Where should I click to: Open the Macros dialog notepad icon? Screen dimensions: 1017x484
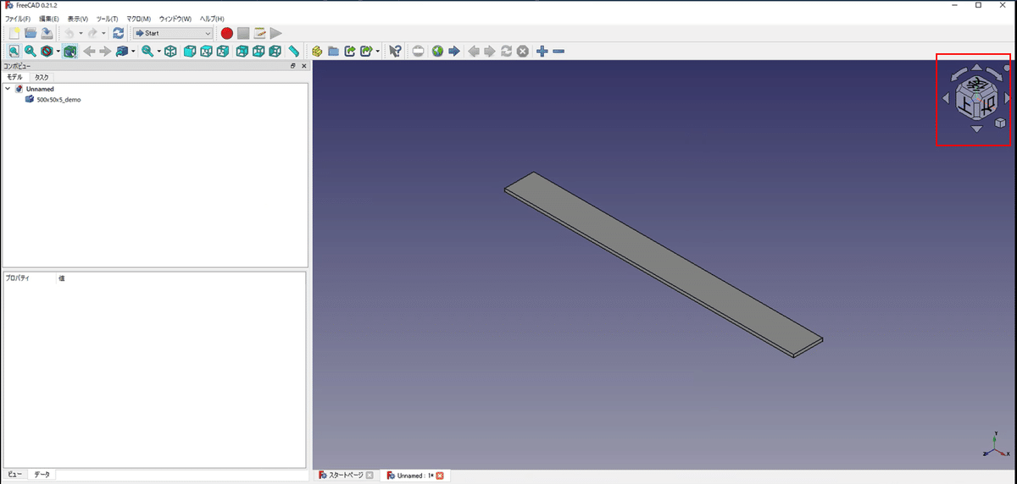coord(259,33)
